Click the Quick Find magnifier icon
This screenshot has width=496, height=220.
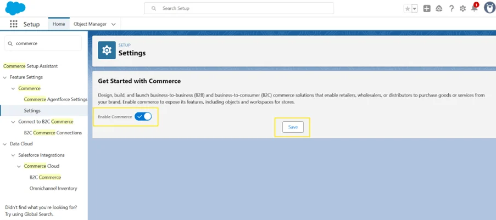pyautogui.click(x=10, y=44)
